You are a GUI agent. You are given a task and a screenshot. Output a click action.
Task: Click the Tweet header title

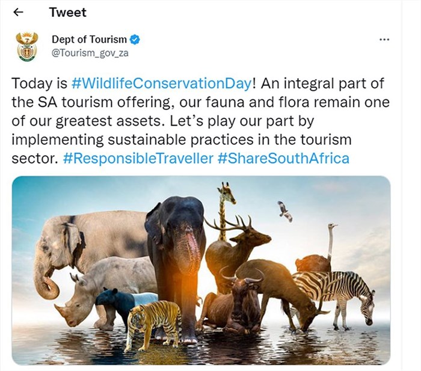point(67,13)
